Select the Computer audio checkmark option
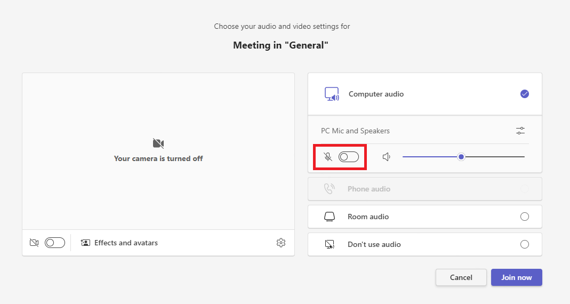The width and height of the screenshot is (570, 304). pyautogui.click(x=524, y=94)
